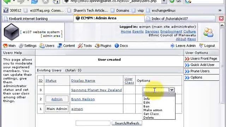Click the Tools crossed-tools icon
Screen dimensions: 226x127
tap(80, 46)
